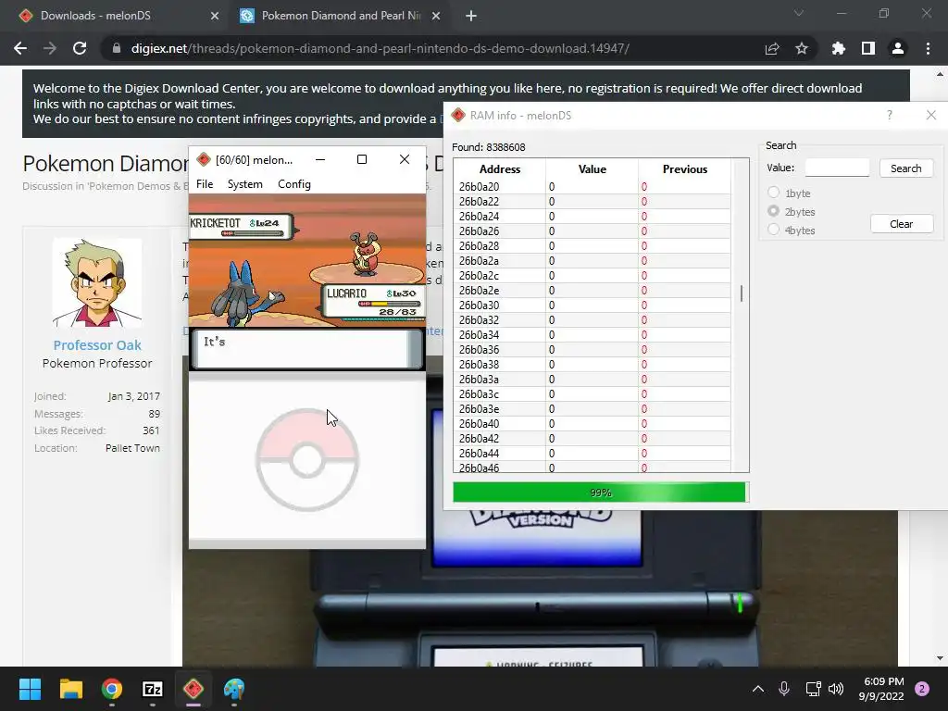
Task: Open the Windows Start menu
Action: (x=30, y=689)
